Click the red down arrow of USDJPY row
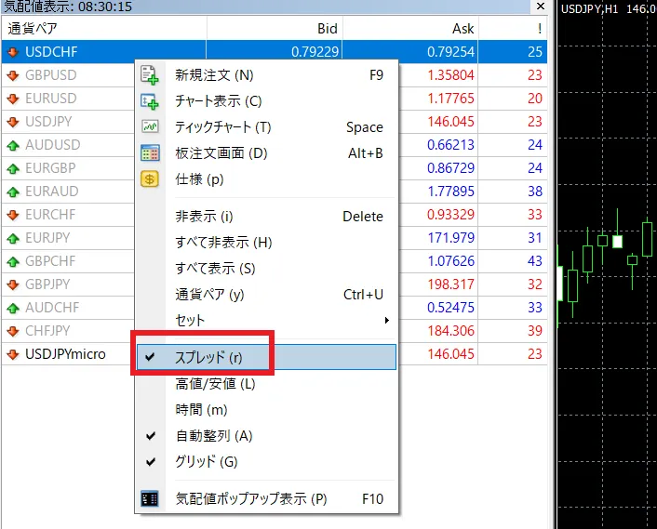This screenshot has width=657, height=529. [x=13, y=122]
